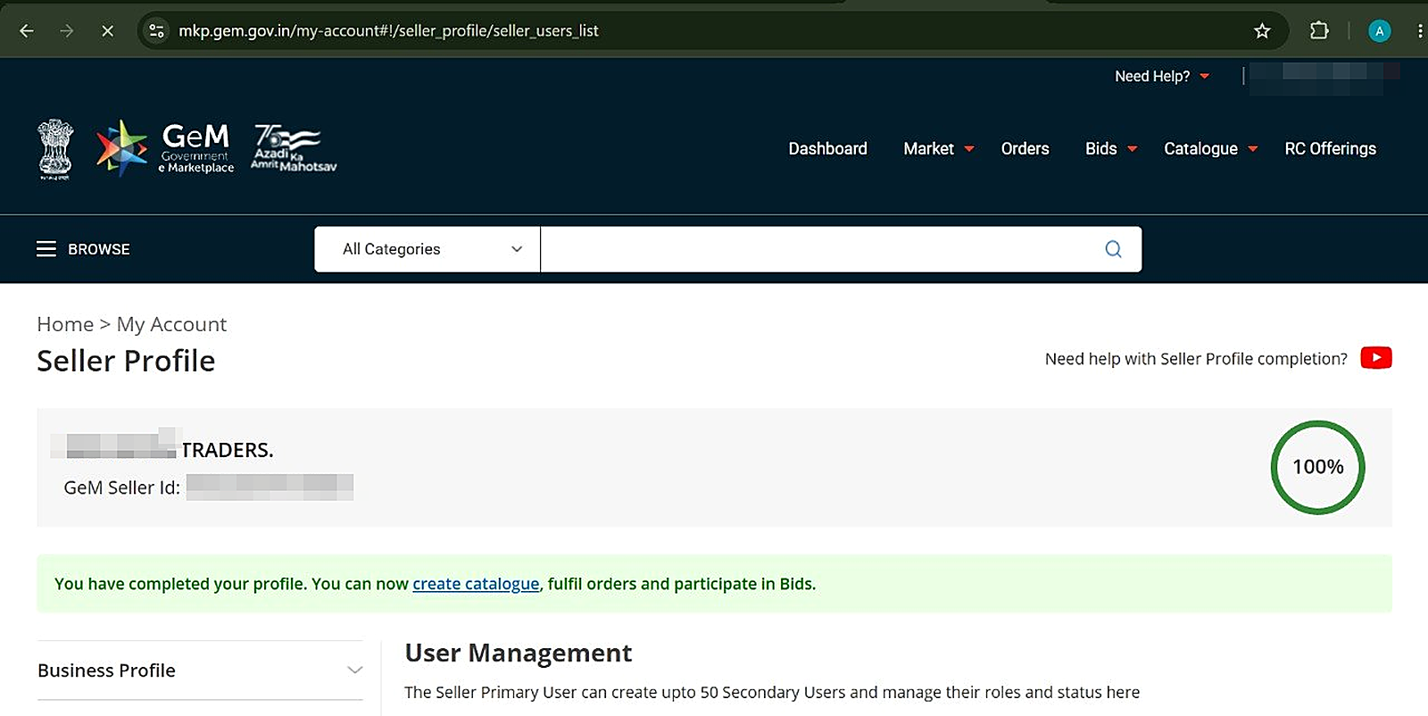Open RC Offerings

[1330, 149]
